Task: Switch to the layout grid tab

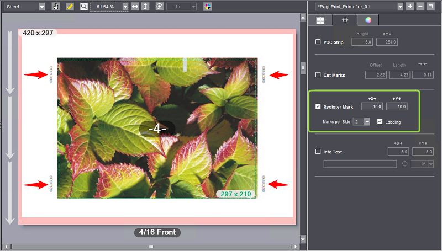Action: pyautogui.click(x=320, y=20)
